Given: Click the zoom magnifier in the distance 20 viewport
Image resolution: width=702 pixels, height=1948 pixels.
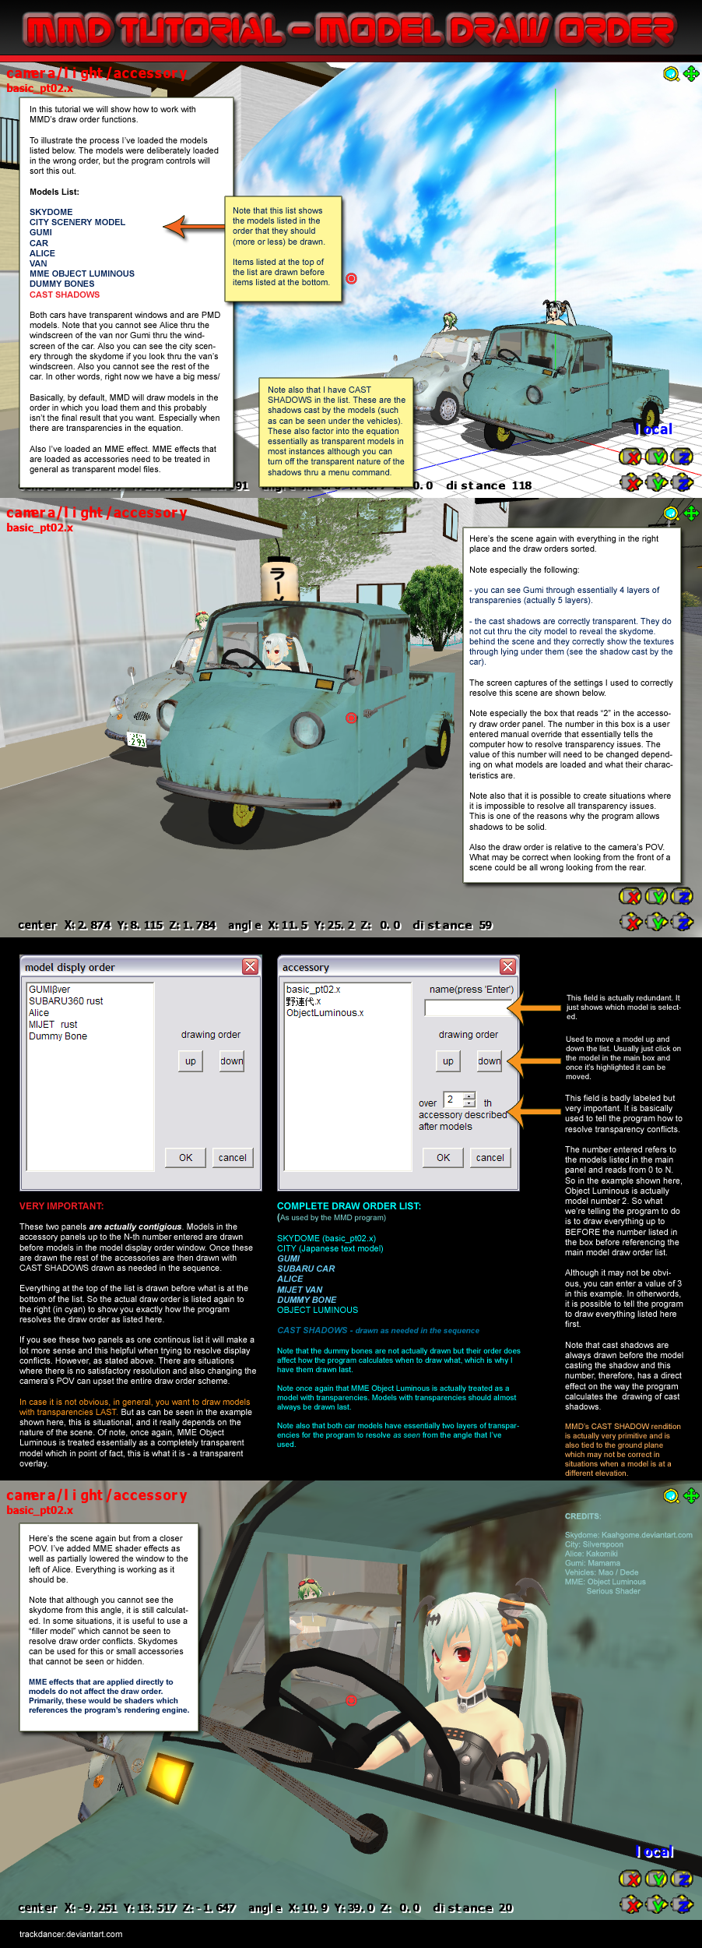Looking at the screenshot, I should tap(671, 1496).
